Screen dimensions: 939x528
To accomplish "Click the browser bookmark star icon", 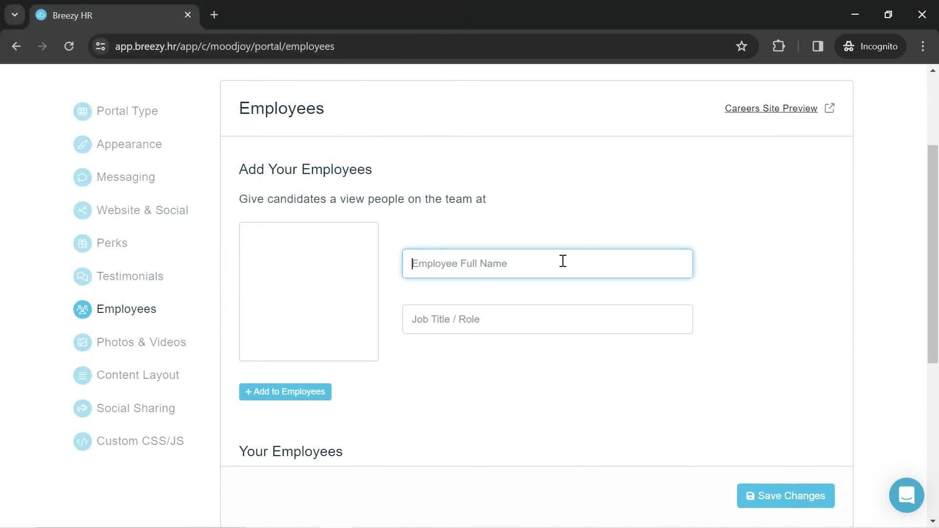I will tap(741, 46).
